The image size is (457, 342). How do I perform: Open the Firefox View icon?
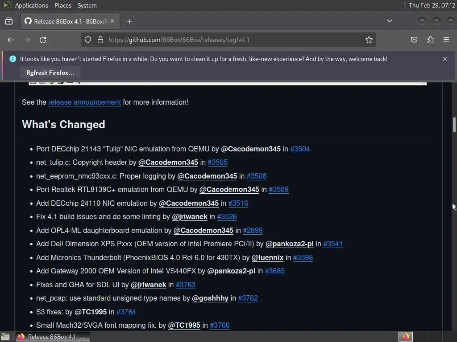(x=9, y=21)
